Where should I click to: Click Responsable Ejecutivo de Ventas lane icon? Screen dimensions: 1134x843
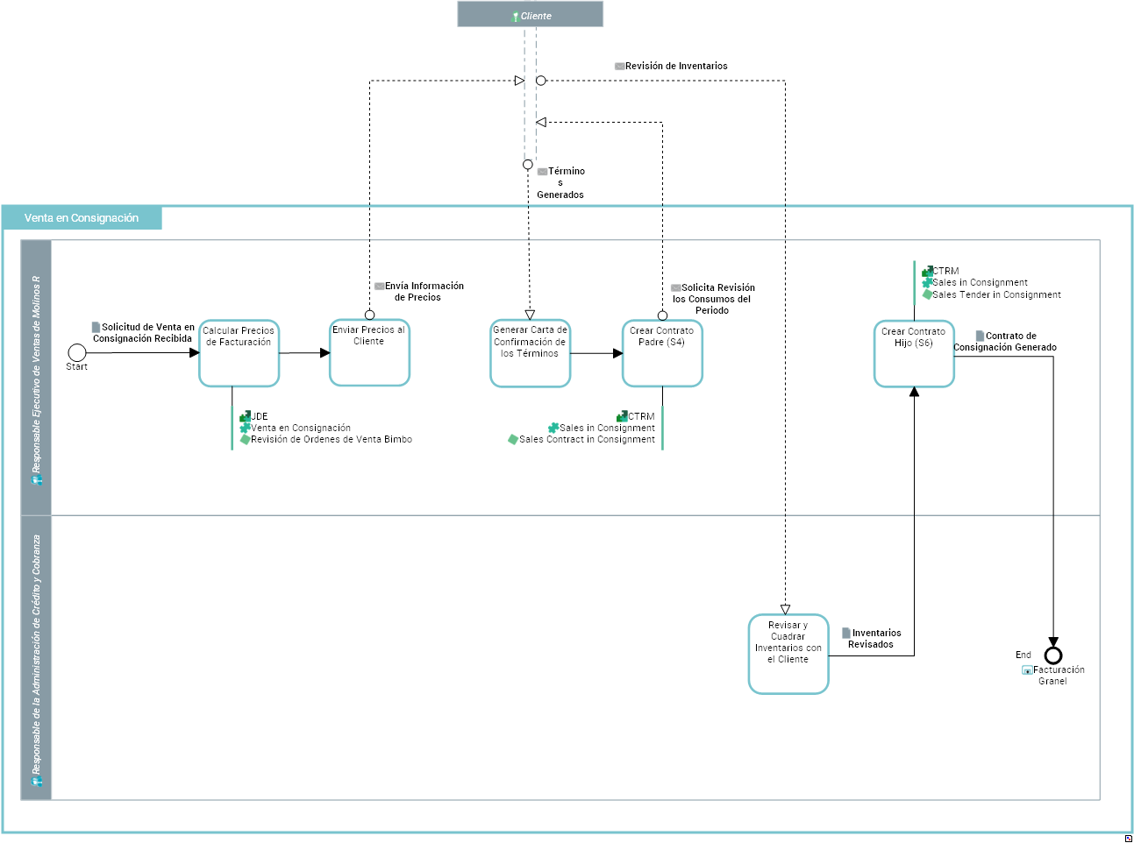coord(37,480)
